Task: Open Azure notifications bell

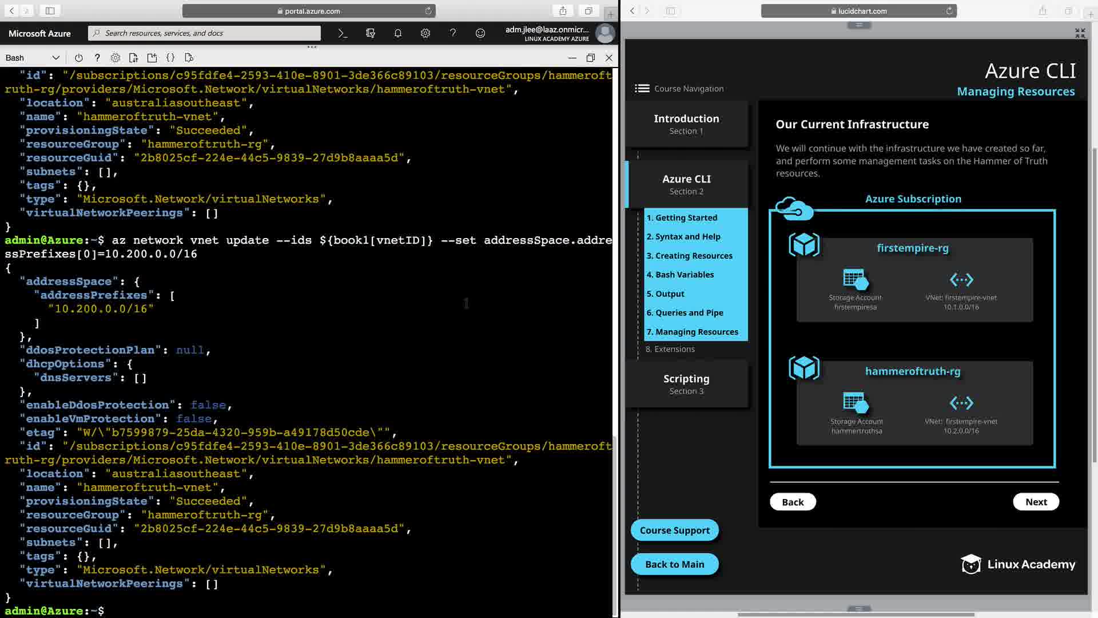Action: [x=397, y=33]
